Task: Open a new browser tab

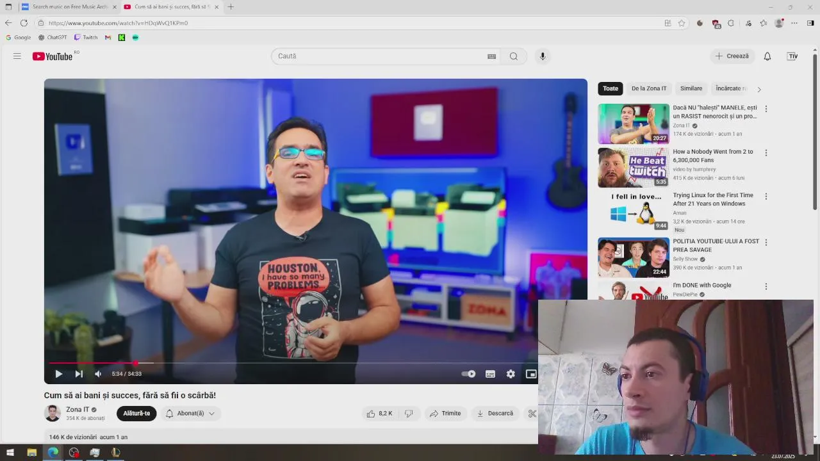Action: [231, 7]
